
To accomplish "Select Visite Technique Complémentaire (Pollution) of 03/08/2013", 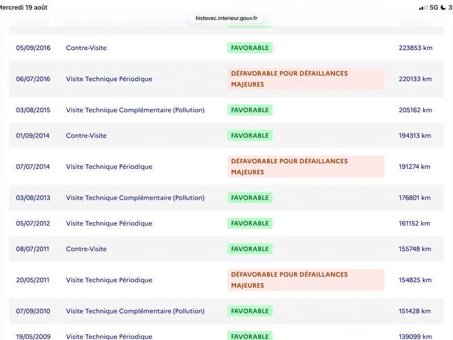I will tap(135, 197).
